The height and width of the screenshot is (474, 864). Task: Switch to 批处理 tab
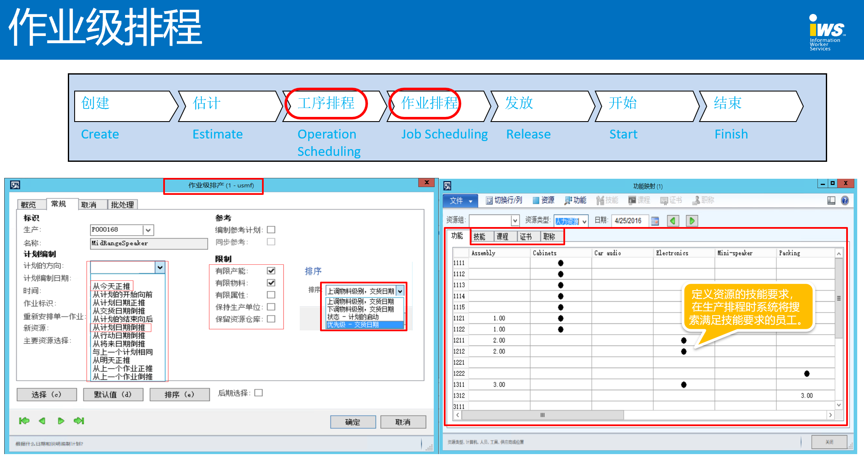click(123, 205)
